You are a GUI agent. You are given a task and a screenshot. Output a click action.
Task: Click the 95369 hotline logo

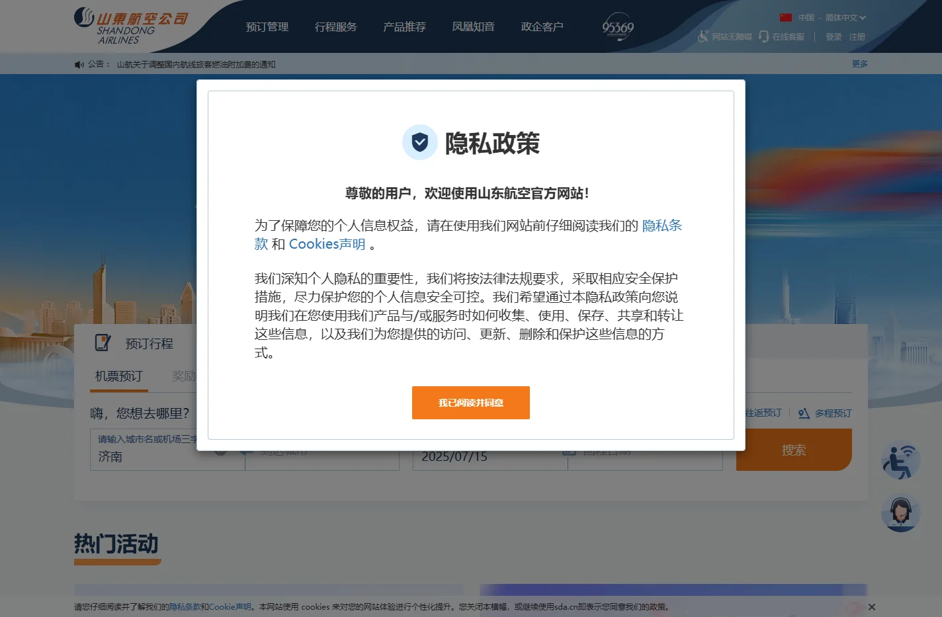coord(618,27)
